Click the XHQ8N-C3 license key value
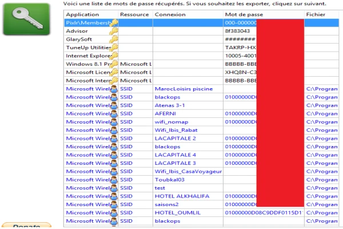Screen dimensions: 343x229 click(241, 72)
